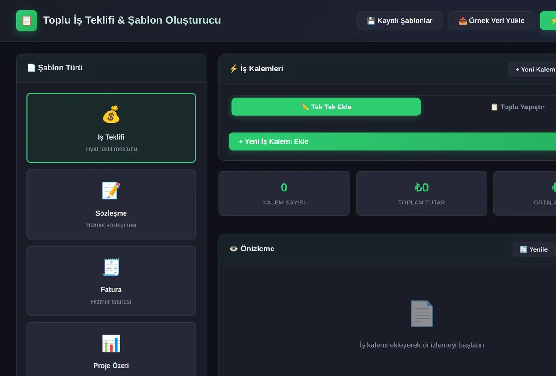This screenshot has width=556, height=376.
Task: Click the İş Kalemleri section heading
Action: click(256, 69)
